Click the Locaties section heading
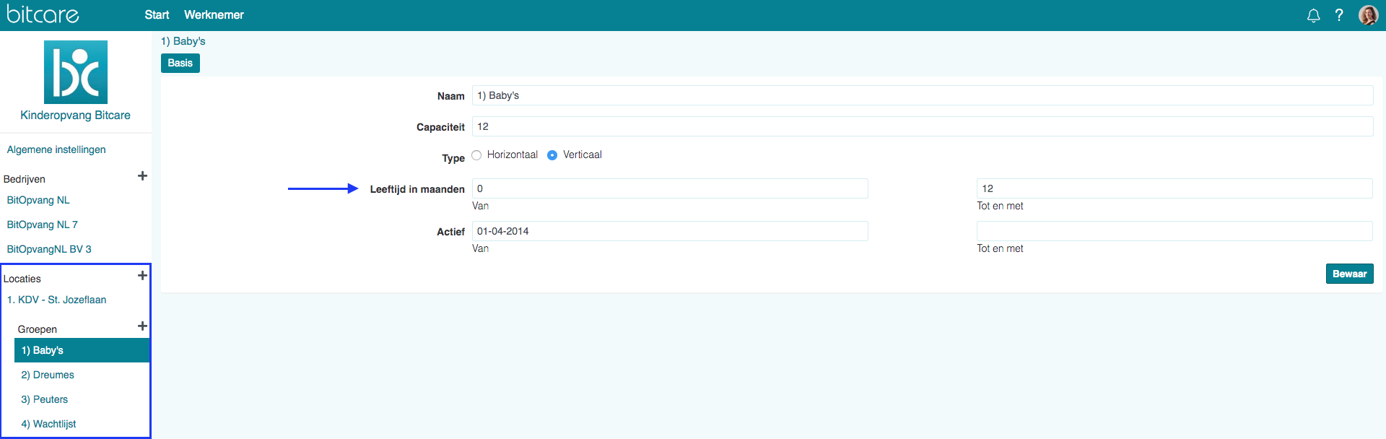1386x439 pixels. pos(22,279)
